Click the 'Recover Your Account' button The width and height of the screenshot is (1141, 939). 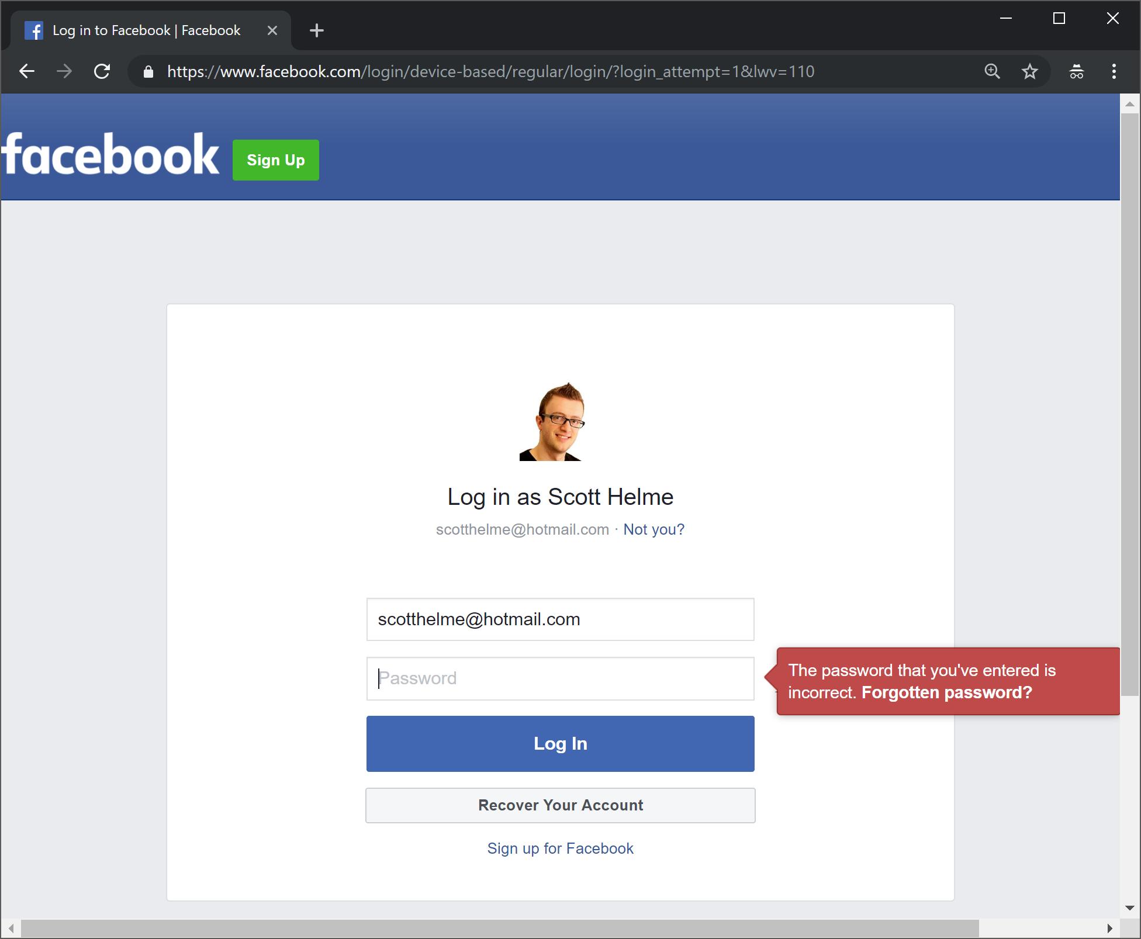click(560, 805)
